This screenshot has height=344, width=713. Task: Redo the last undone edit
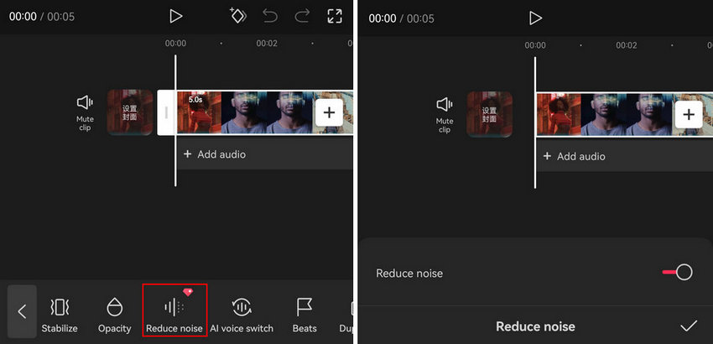pyautogui.click(x=302, y=17)
